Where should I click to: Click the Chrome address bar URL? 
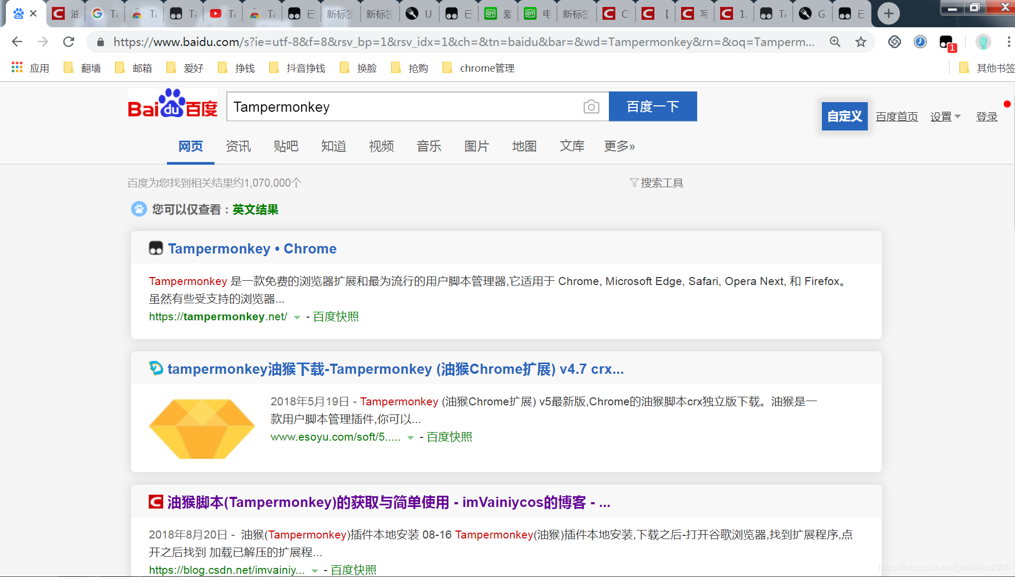463,42
